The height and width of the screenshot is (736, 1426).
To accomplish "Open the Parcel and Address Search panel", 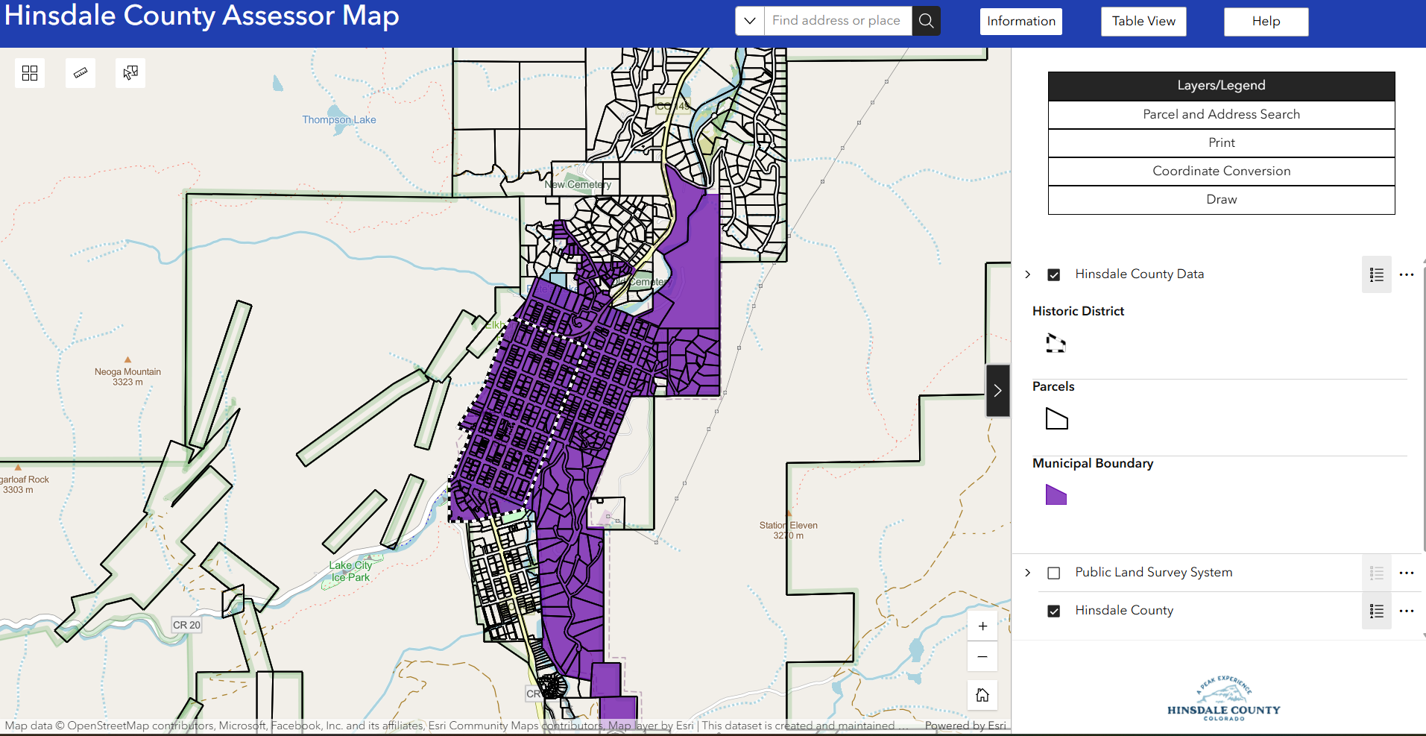I will pyautogui.click(x=1220, y=114).
